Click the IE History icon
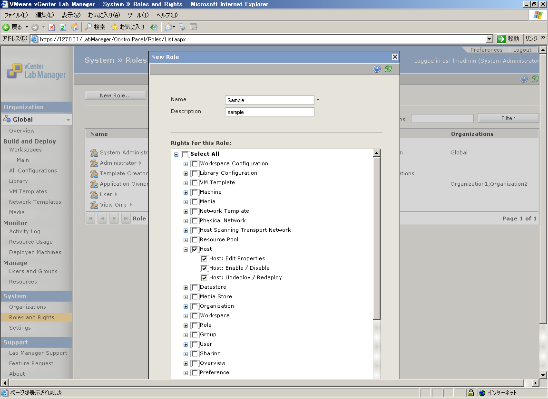This screenshot has width=548, height=399. click(x=154, y=27)
